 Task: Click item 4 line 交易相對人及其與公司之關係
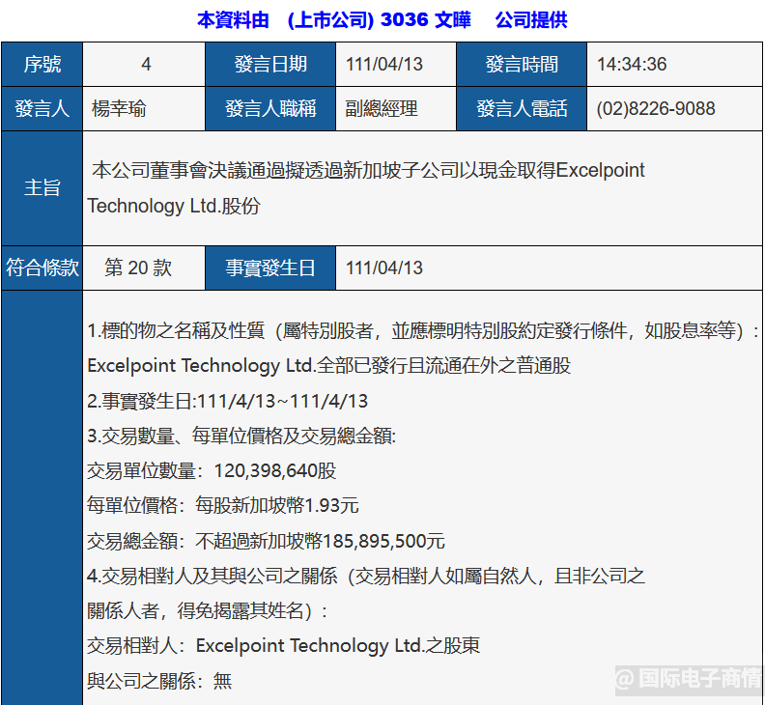366,577
